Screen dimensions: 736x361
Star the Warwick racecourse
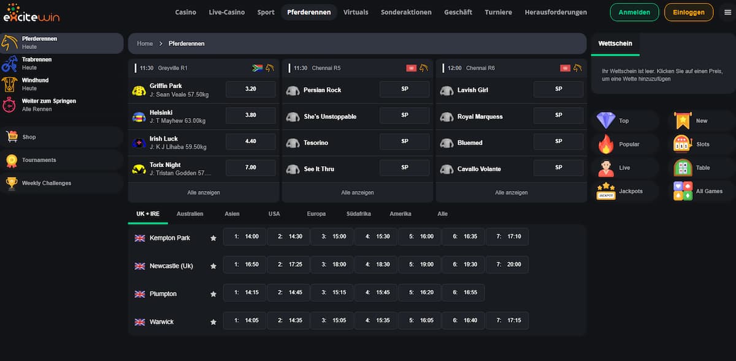coord(213,322)
